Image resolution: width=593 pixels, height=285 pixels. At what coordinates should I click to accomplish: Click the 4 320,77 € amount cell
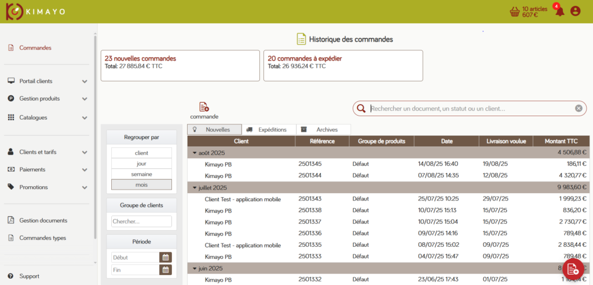click(572, 176)
